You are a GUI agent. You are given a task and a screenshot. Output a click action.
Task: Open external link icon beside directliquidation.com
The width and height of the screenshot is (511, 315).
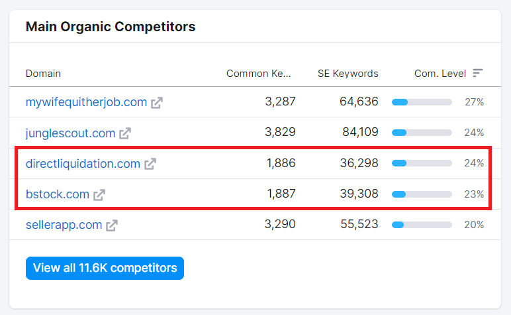point(150,164)
